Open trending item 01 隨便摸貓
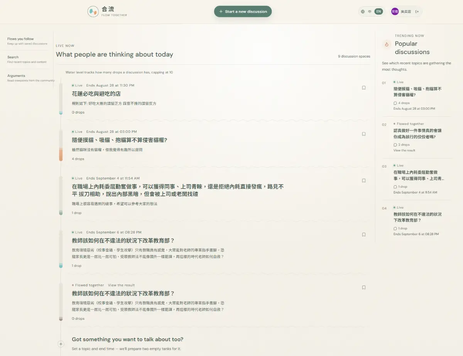Viewport: 463px width, 356px height. point(417,92)
